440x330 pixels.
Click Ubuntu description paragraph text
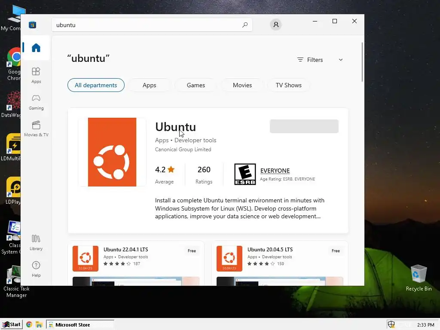(x=240, y=208)
